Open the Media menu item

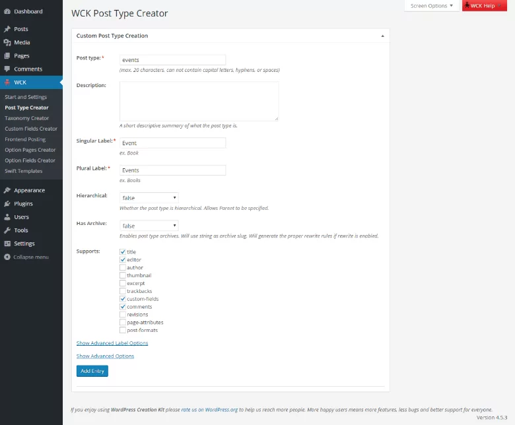31,42
